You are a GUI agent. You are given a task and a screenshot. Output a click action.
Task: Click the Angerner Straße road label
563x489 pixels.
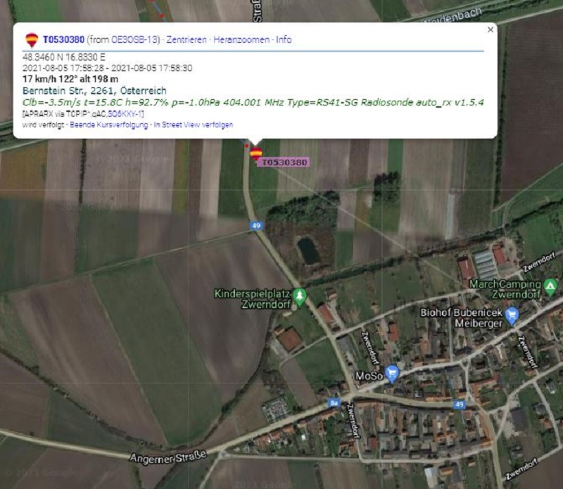tap(168, 457)
